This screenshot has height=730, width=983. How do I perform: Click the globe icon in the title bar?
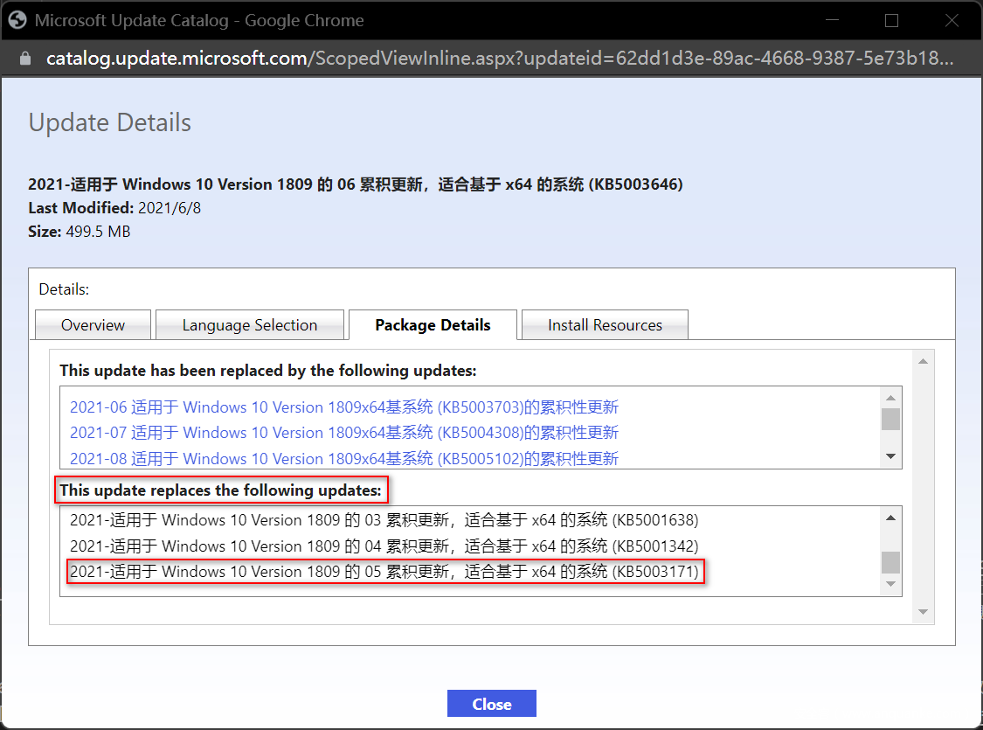tap(17, 20)
